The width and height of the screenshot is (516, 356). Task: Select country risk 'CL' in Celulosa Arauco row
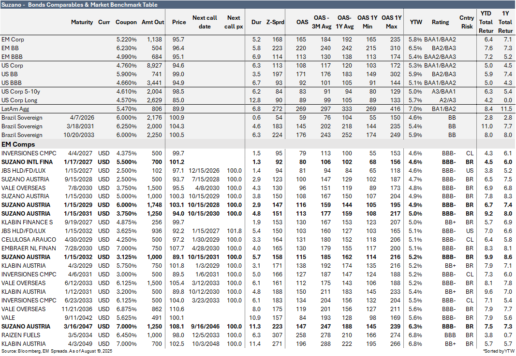pyautogui.click(x=470, y=240)
